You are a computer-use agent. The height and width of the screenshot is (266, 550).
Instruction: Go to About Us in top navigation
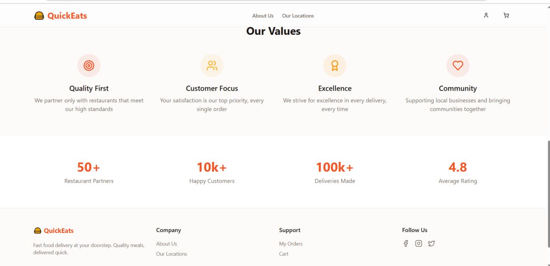point(263,16)
